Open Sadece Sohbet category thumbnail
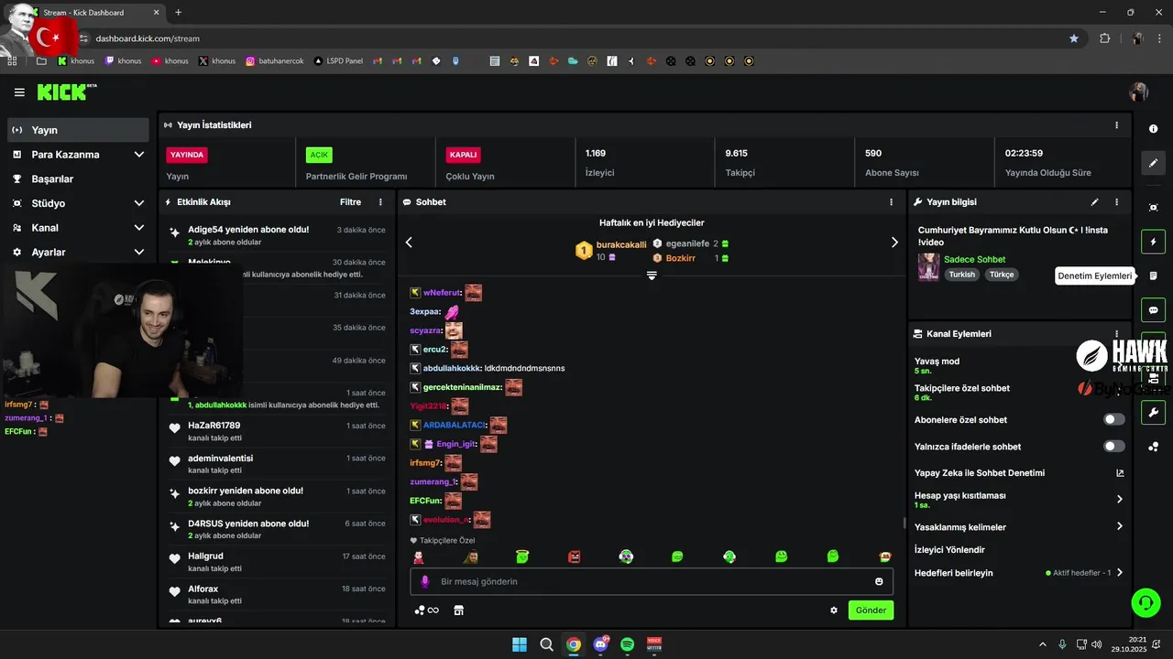 tap(928, 267)
